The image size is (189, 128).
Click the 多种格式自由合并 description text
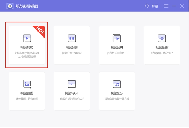click(x=117, y=53)
